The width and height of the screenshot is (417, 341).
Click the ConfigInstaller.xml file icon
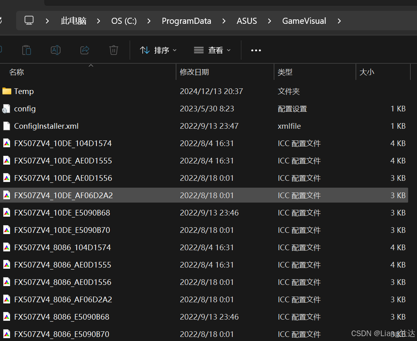[6, 126]
